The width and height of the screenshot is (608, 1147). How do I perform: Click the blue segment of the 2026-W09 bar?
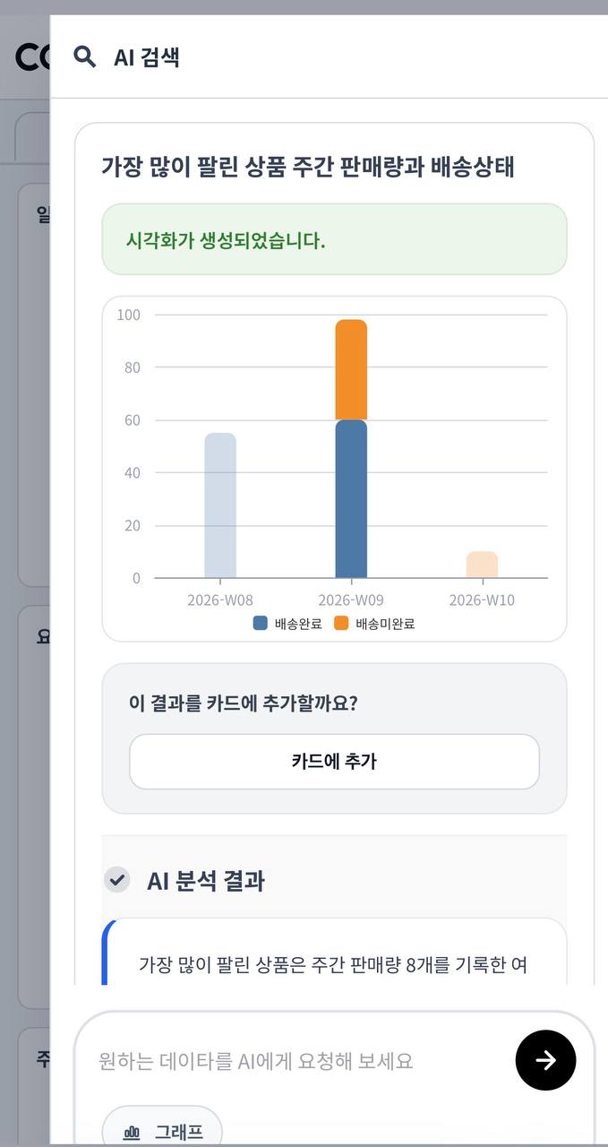click(x=351, y=498)
